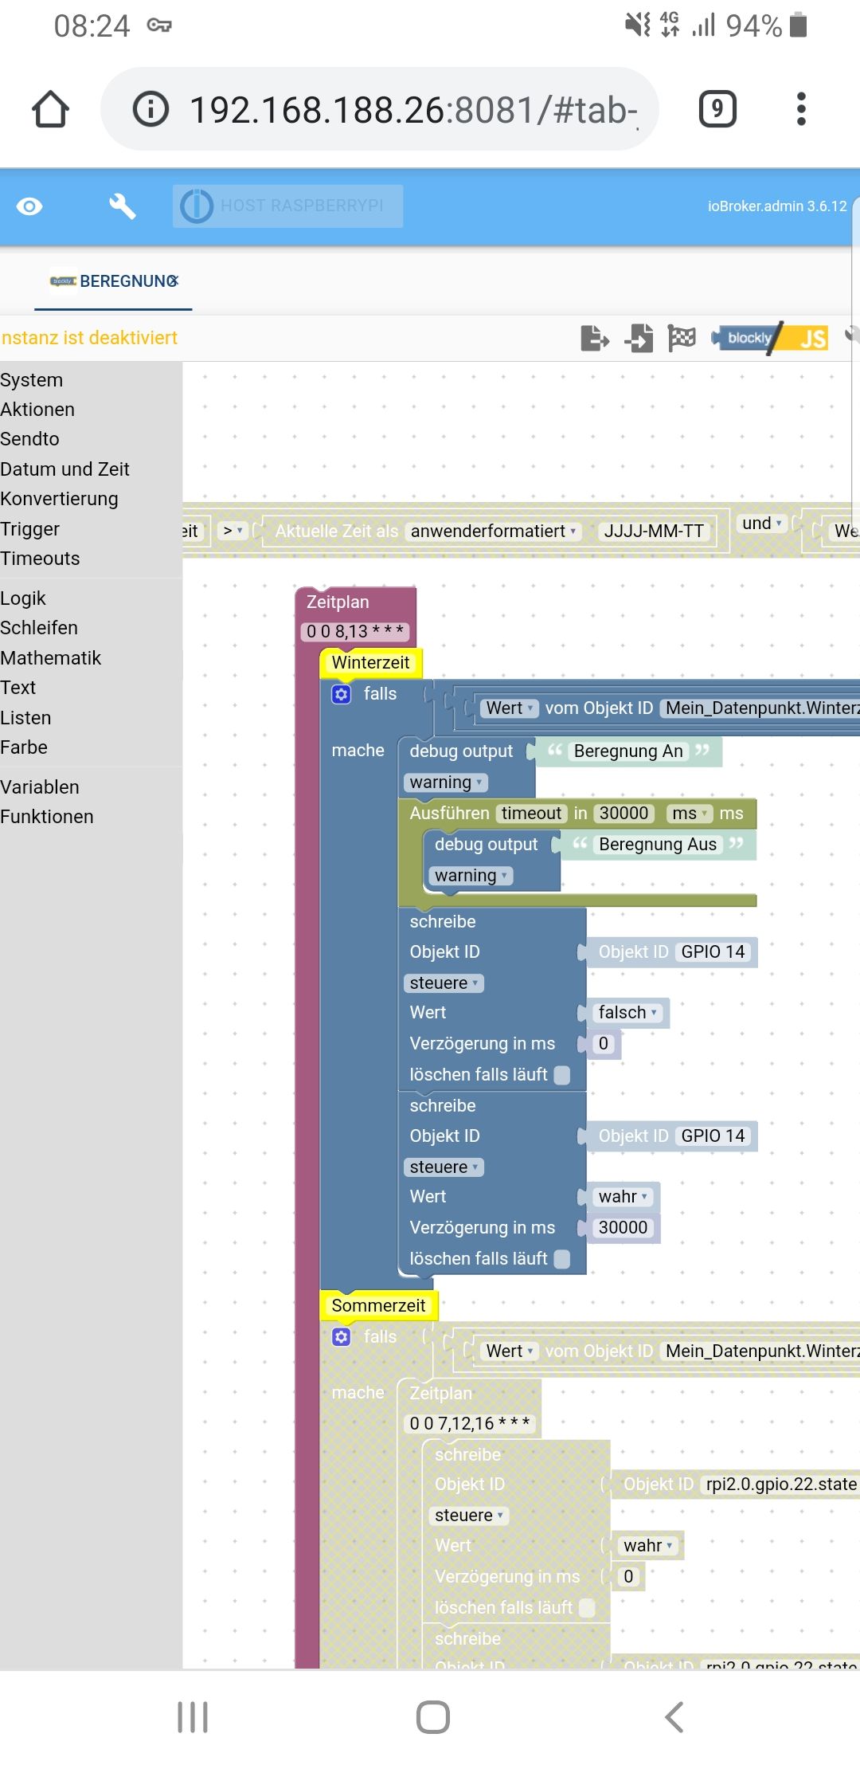Open wahr dropdown above 30000 delay
The image size is (860, 1769).
(x=623, y=1197)
